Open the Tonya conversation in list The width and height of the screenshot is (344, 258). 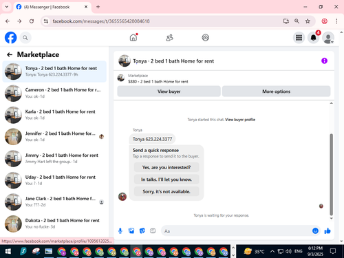(x=54, y=72)
